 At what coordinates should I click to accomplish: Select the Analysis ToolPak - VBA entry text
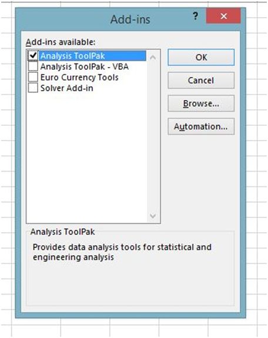[84, 66]
